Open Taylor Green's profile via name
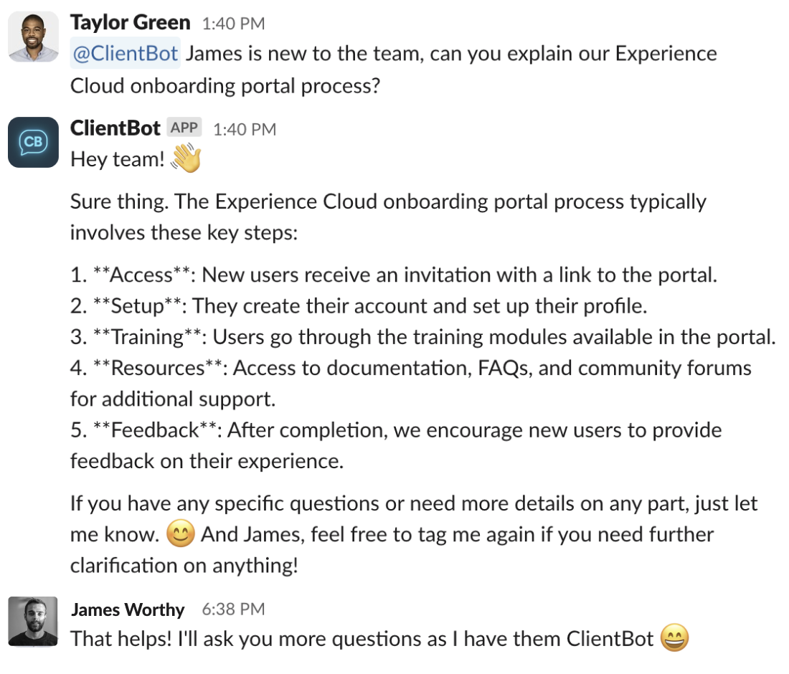Screen dimensions: 789x674 coord(130,22)
